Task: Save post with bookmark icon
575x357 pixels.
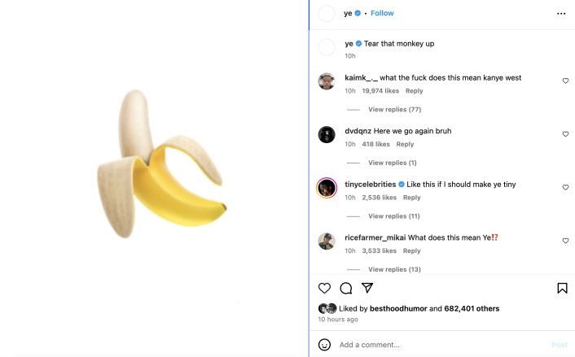Action: (x=562, y=288)
